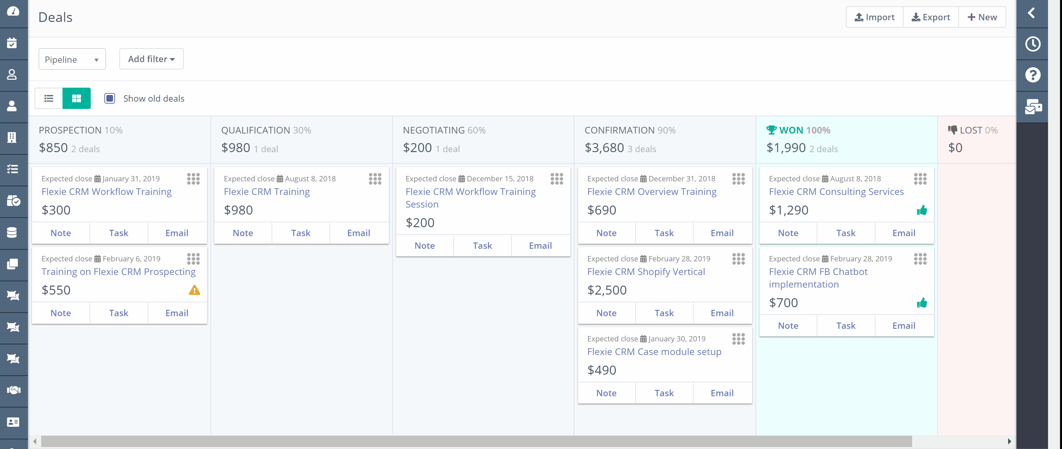The width and height of the screenshot is (1062, 449).
Task: Open the solid user contacts icon in sidebar
Action: pyautogui.click(x=12, y=106)
